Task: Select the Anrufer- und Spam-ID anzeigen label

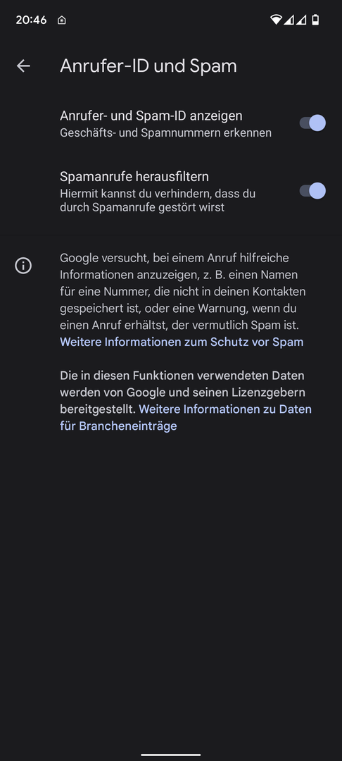Action: (x=151, y=116)
